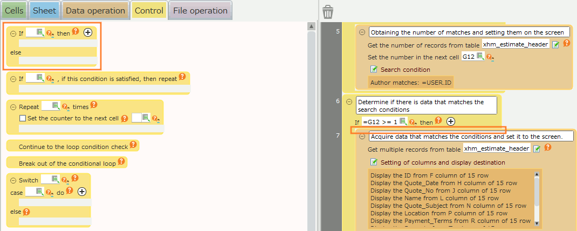Collapse the Switch block in the palette
This screenshot has height=231, width=577.
point(12,180)
